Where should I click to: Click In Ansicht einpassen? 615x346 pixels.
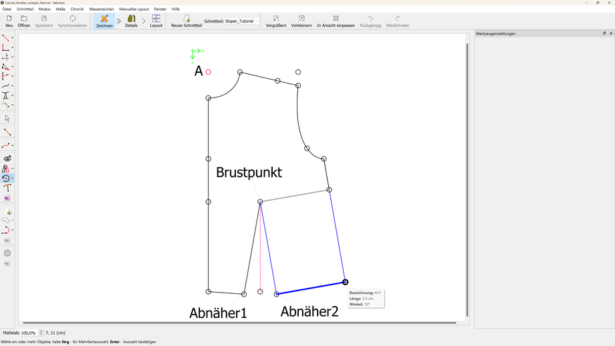point(336,21)
